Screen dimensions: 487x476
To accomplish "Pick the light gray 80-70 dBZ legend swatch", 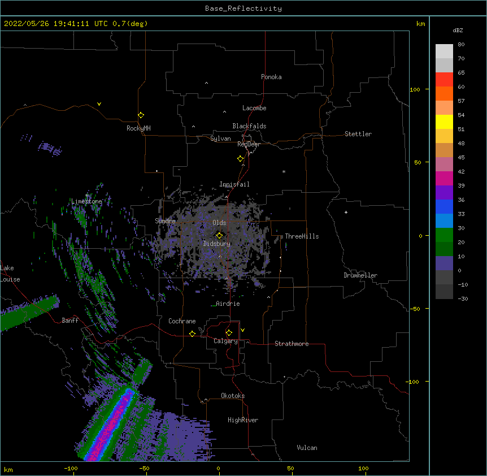I will click(444, 51).
